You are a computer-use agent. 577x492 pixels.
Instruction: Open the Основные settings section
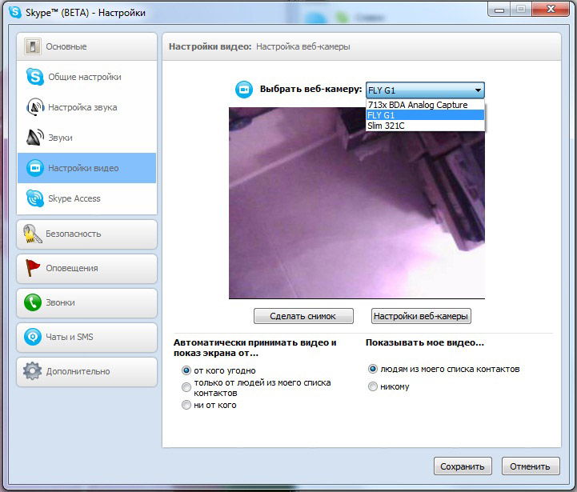87,46
